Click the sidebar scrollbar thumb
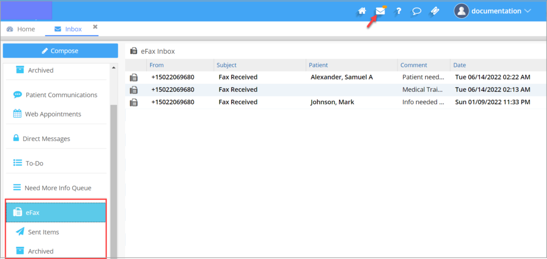 [x=114, y=181]
